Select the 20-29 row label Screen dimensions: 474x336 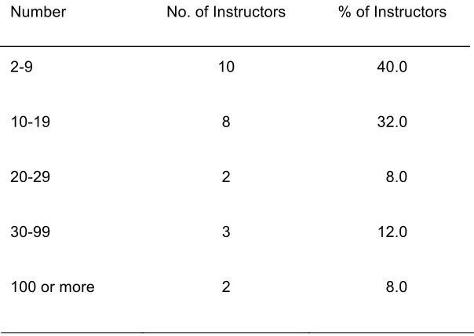click(31, 177)
